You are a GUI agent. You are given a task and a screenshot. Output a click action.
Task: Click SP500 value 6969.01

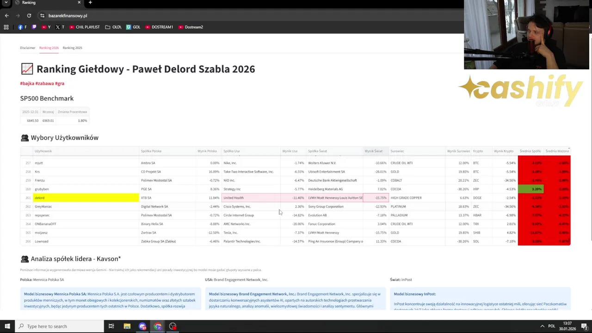(x=48, y=120)
